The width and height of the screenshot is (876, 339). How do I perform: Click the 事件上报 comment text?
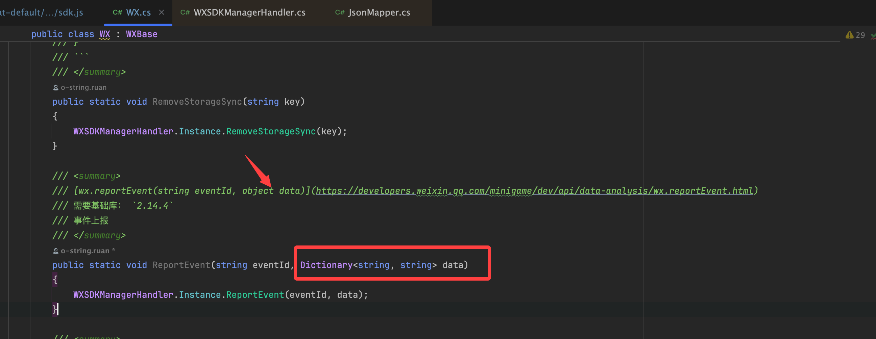tap(91, 220)
